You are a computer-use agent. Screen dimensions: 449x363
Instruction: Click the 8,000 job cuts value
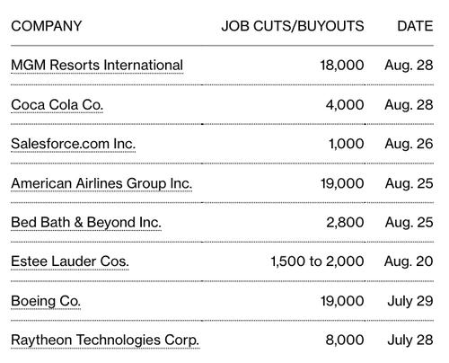tap(345, 341)
